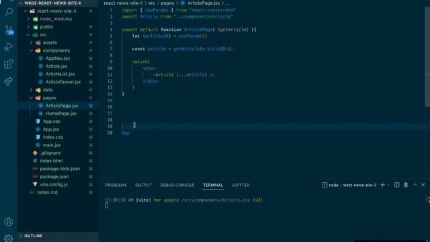Open Source Control view with 20 badge
The width and height of the screenshot is (430, 242).
[9, 30]
